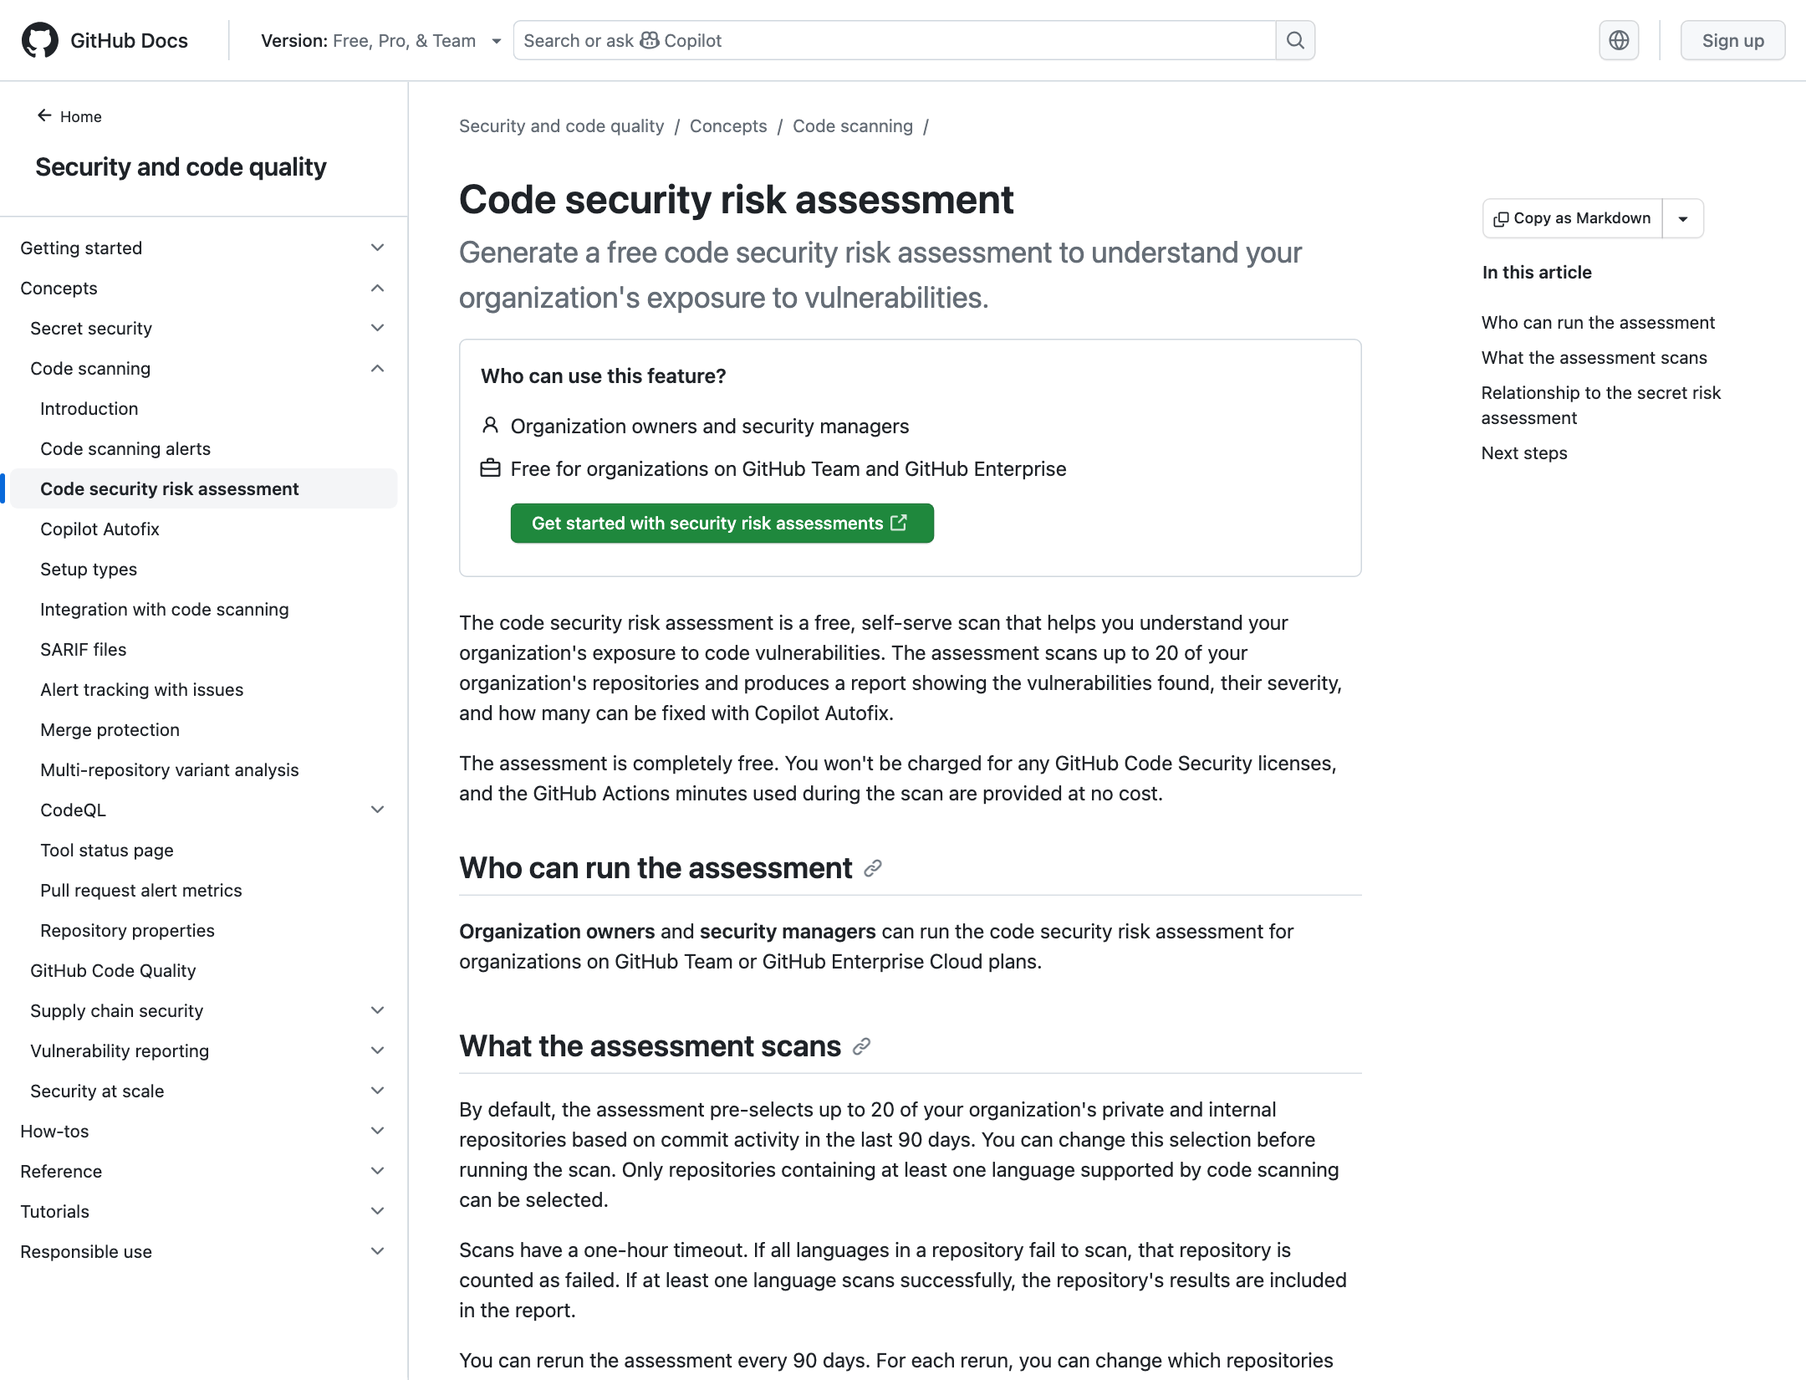Click Security and code quality breadcrumb
1806x1380 pixels.
561,126
